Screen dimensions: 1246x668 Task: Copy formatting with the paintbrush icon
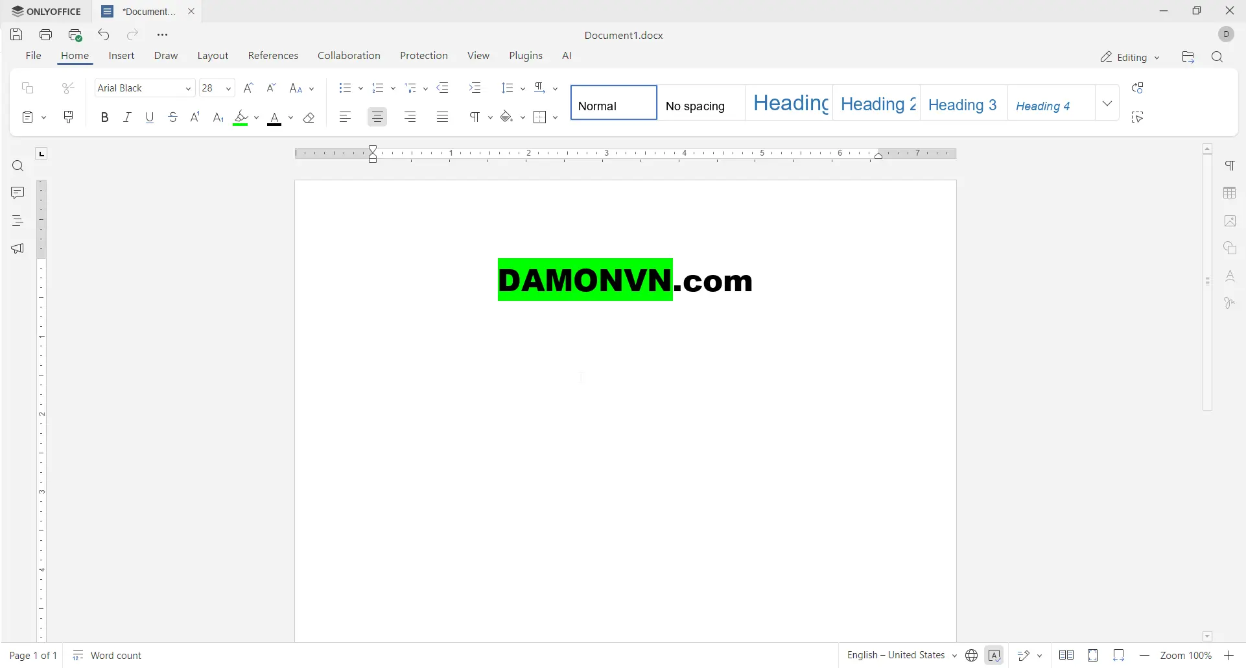pos(69,117)
